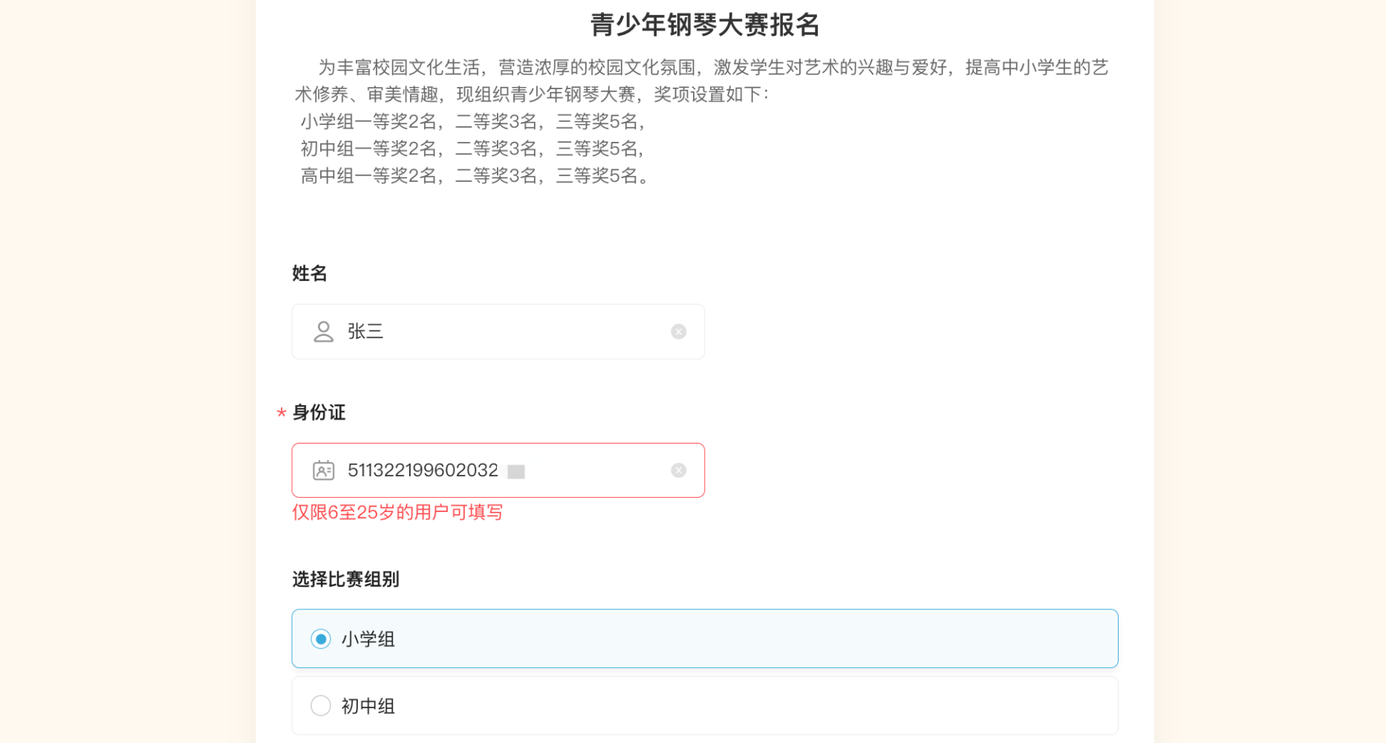Click the gray masked block in ID number
Screen dimensions: 1386x743
pyautogui.click(x=516, y=472)
